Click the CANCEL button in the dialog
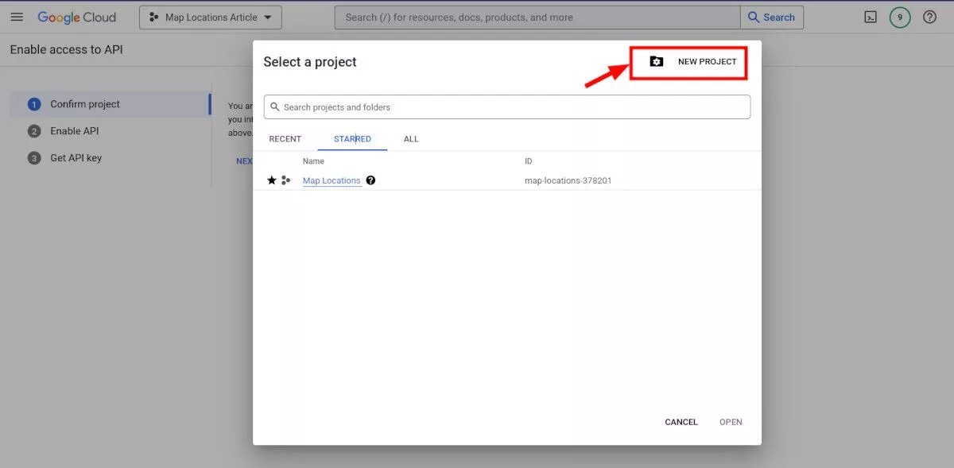 coord(681,422)
